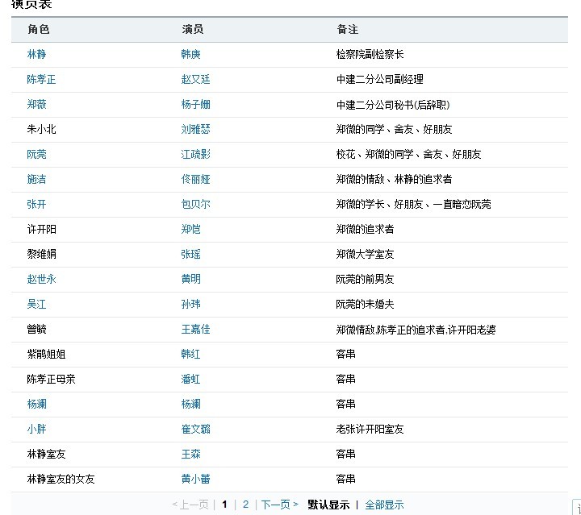Click role text 陈孝正母亲

(51, 379)
